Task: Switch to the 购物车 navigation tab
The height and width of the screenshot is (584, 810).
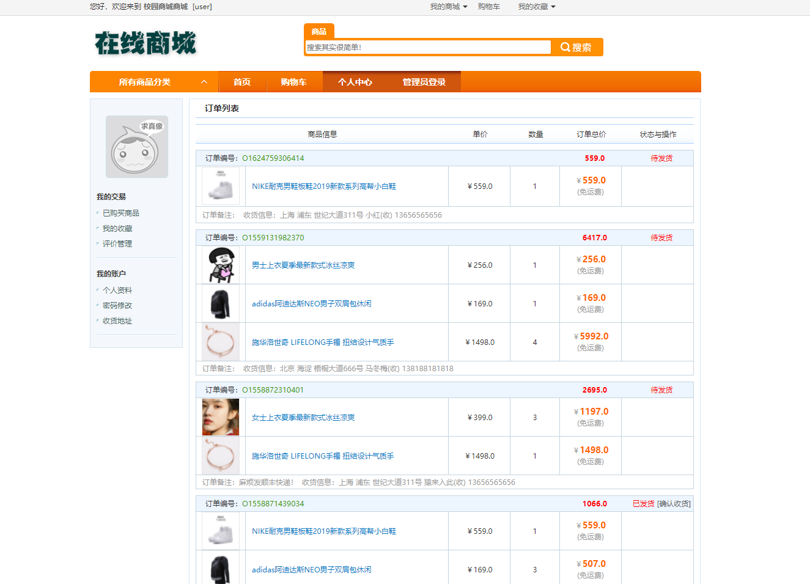Action: [294, 81]
